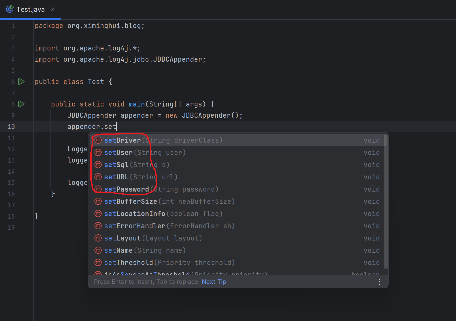
Task: Click method icon beside setURL
Action: click(x=98, y=177)
